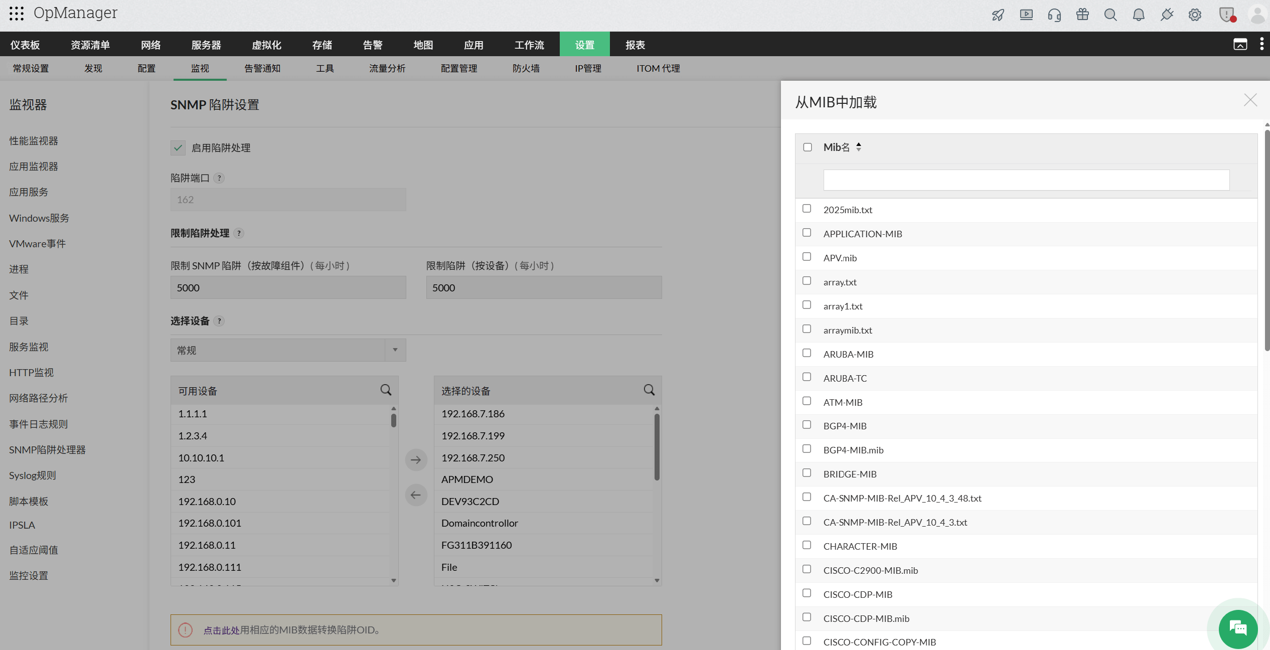The height and width of the screenshot is (650, 1270).
Task: Click the CISCO-C2900-MIB.mib row
Action: coord(1026,570)
